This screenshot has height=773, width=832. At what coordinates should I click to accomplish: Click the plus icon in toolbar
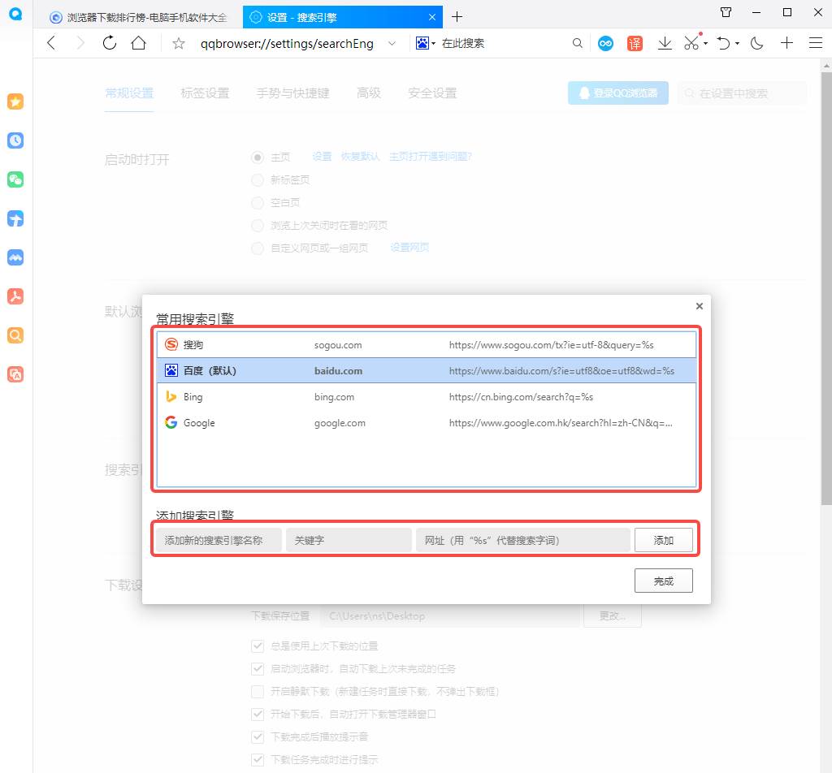coord(786,43)
